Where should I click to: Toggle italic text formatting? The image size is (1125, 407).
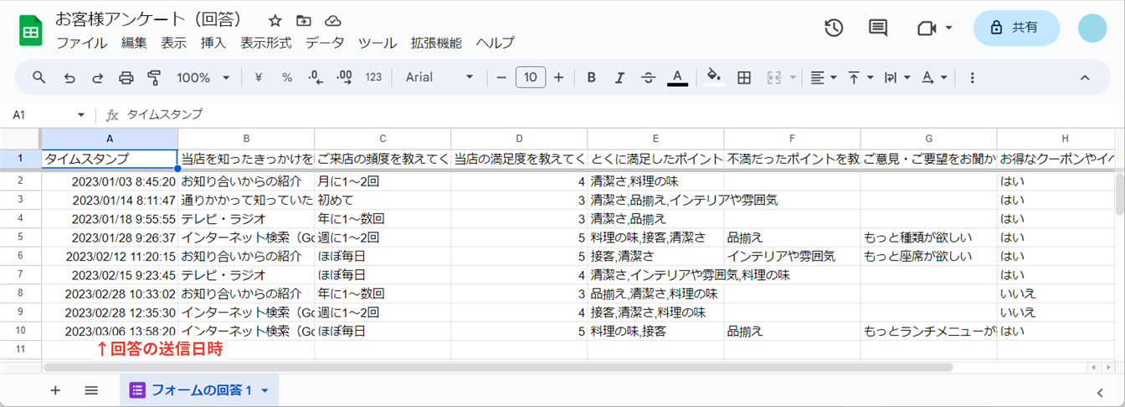[x=619, y=78]
